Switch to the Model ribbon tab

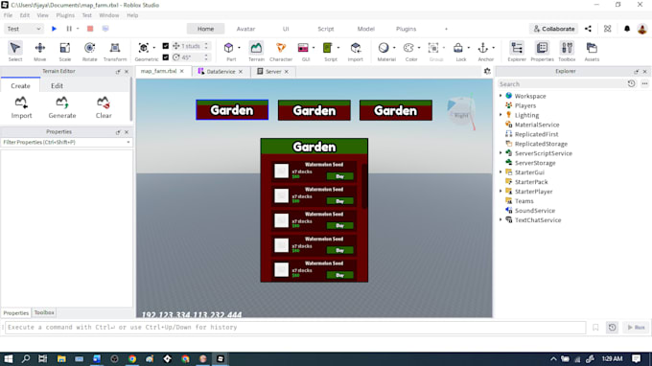pyautogui.click(x=366, y=29)
